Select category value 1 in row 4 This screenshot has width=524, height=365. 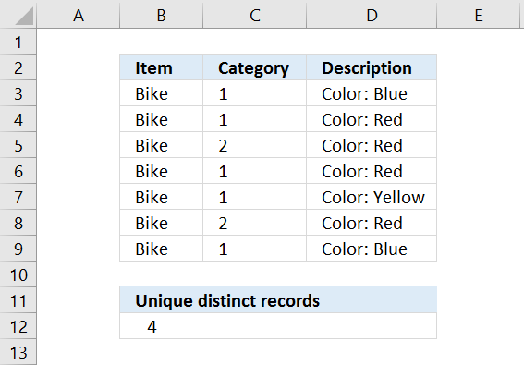[x=255, y=119]
